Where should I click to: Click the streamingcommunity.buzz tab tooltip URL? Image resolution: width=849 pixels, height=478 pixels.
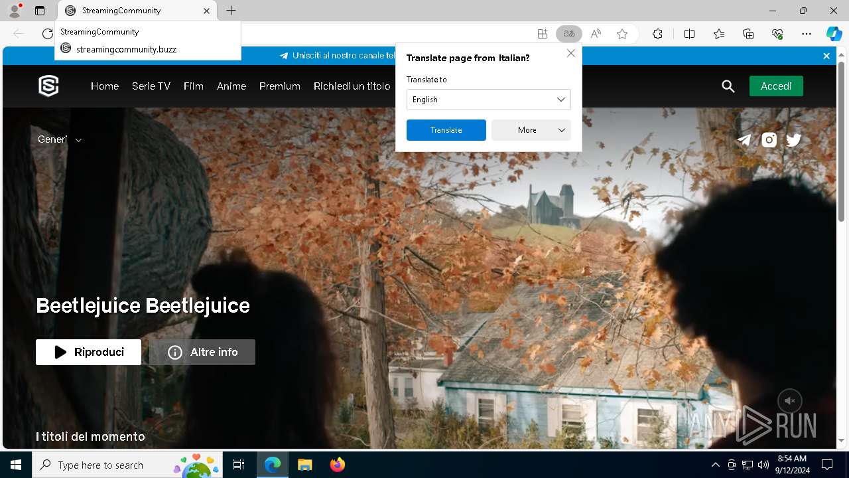(126, 49)
